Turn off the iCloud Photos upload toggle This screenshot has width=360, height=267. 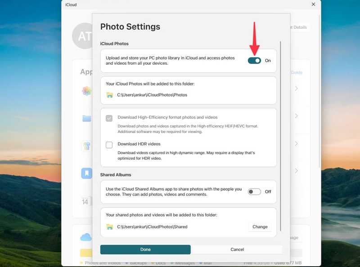255,60
